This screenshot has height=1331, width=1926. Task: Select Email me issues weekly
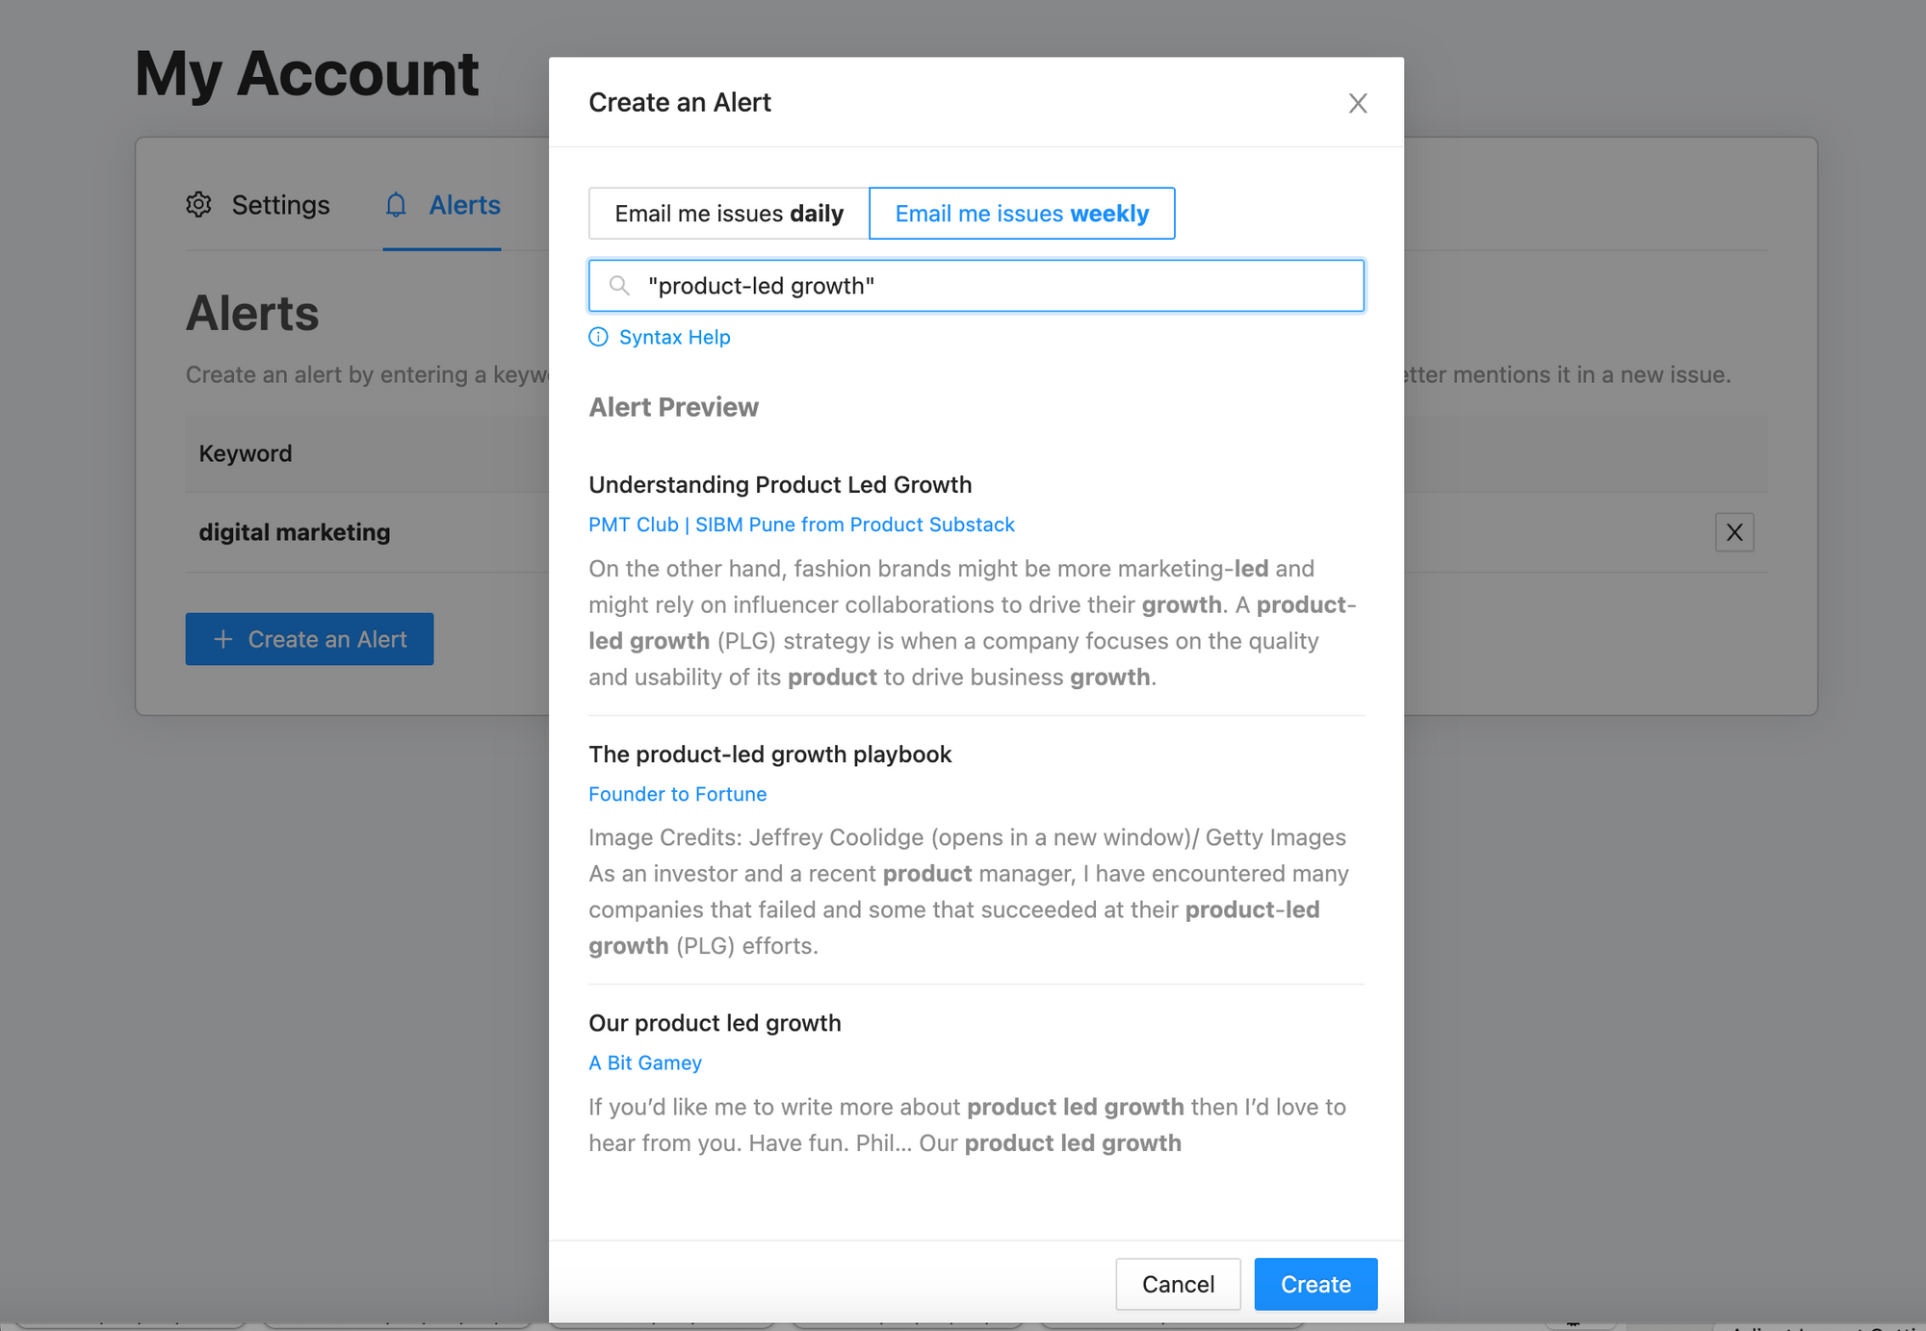tap(1022, 213)
